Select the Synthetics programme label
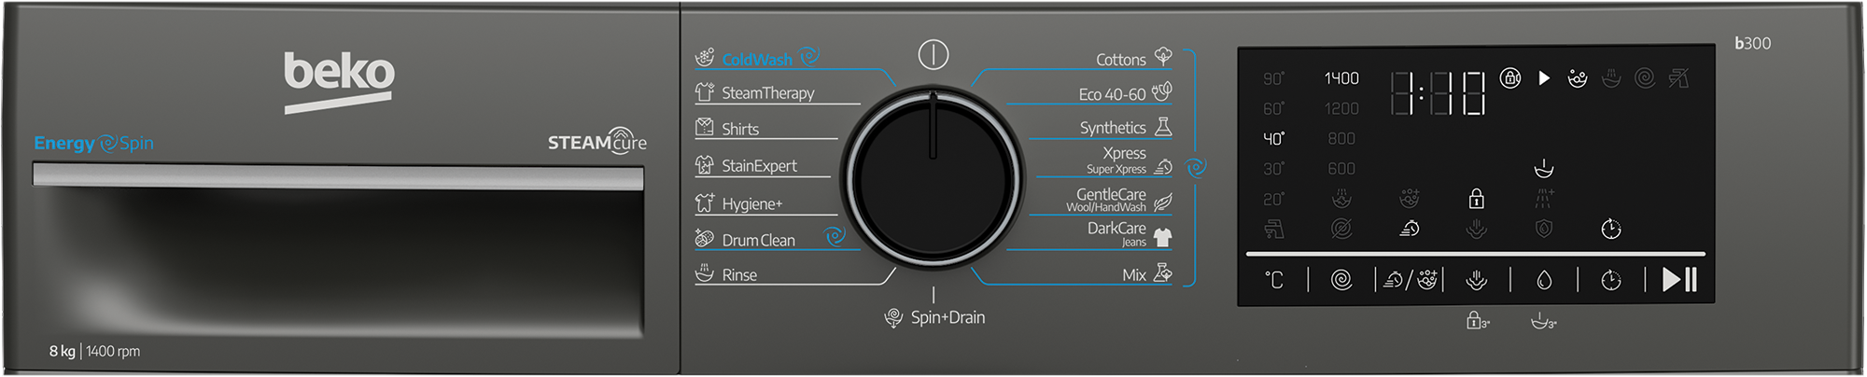Image resolution: width=1867 pixels, height=377 pixels. click(x=1113, y=128)
